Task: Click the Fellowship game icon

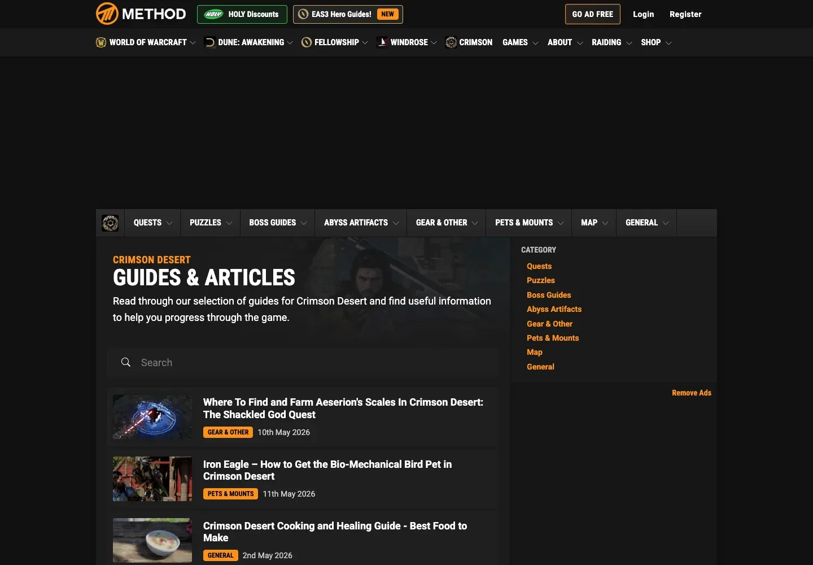Action: [307, 42]
